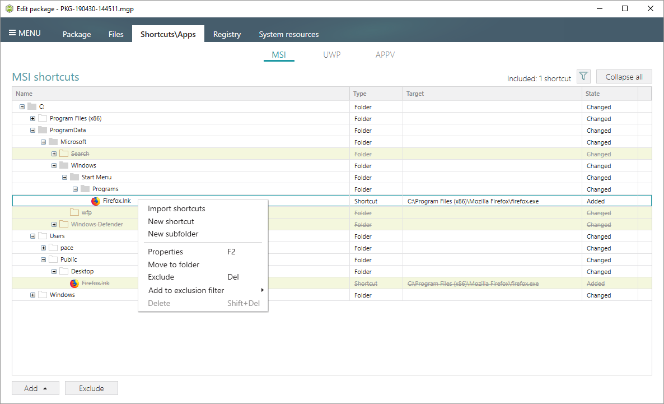Image resolution: width=664 pixels, height=404 pixels.
Task: Switch to the Files tab
Action: pyautogui.click(x=115, y=34)
